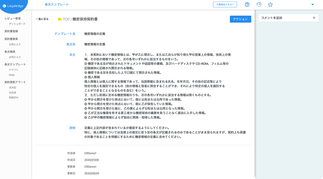Select 未対応 in the sidebar
This screenshot has width=323, height=179.
click(13, 88)
